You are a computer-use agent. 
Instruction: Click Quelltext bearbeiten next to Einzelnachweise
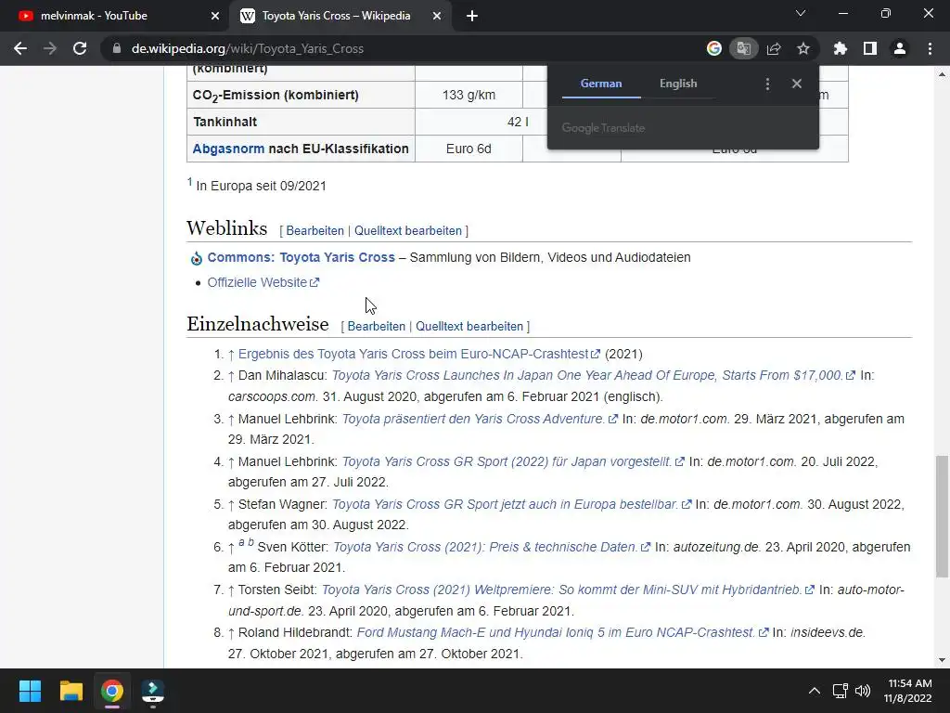469,326
